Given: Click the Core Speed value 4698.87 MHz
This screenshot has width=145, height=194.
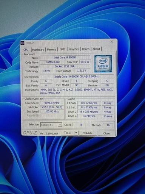Looking at the screenshot, I should [x=52, y=103].
